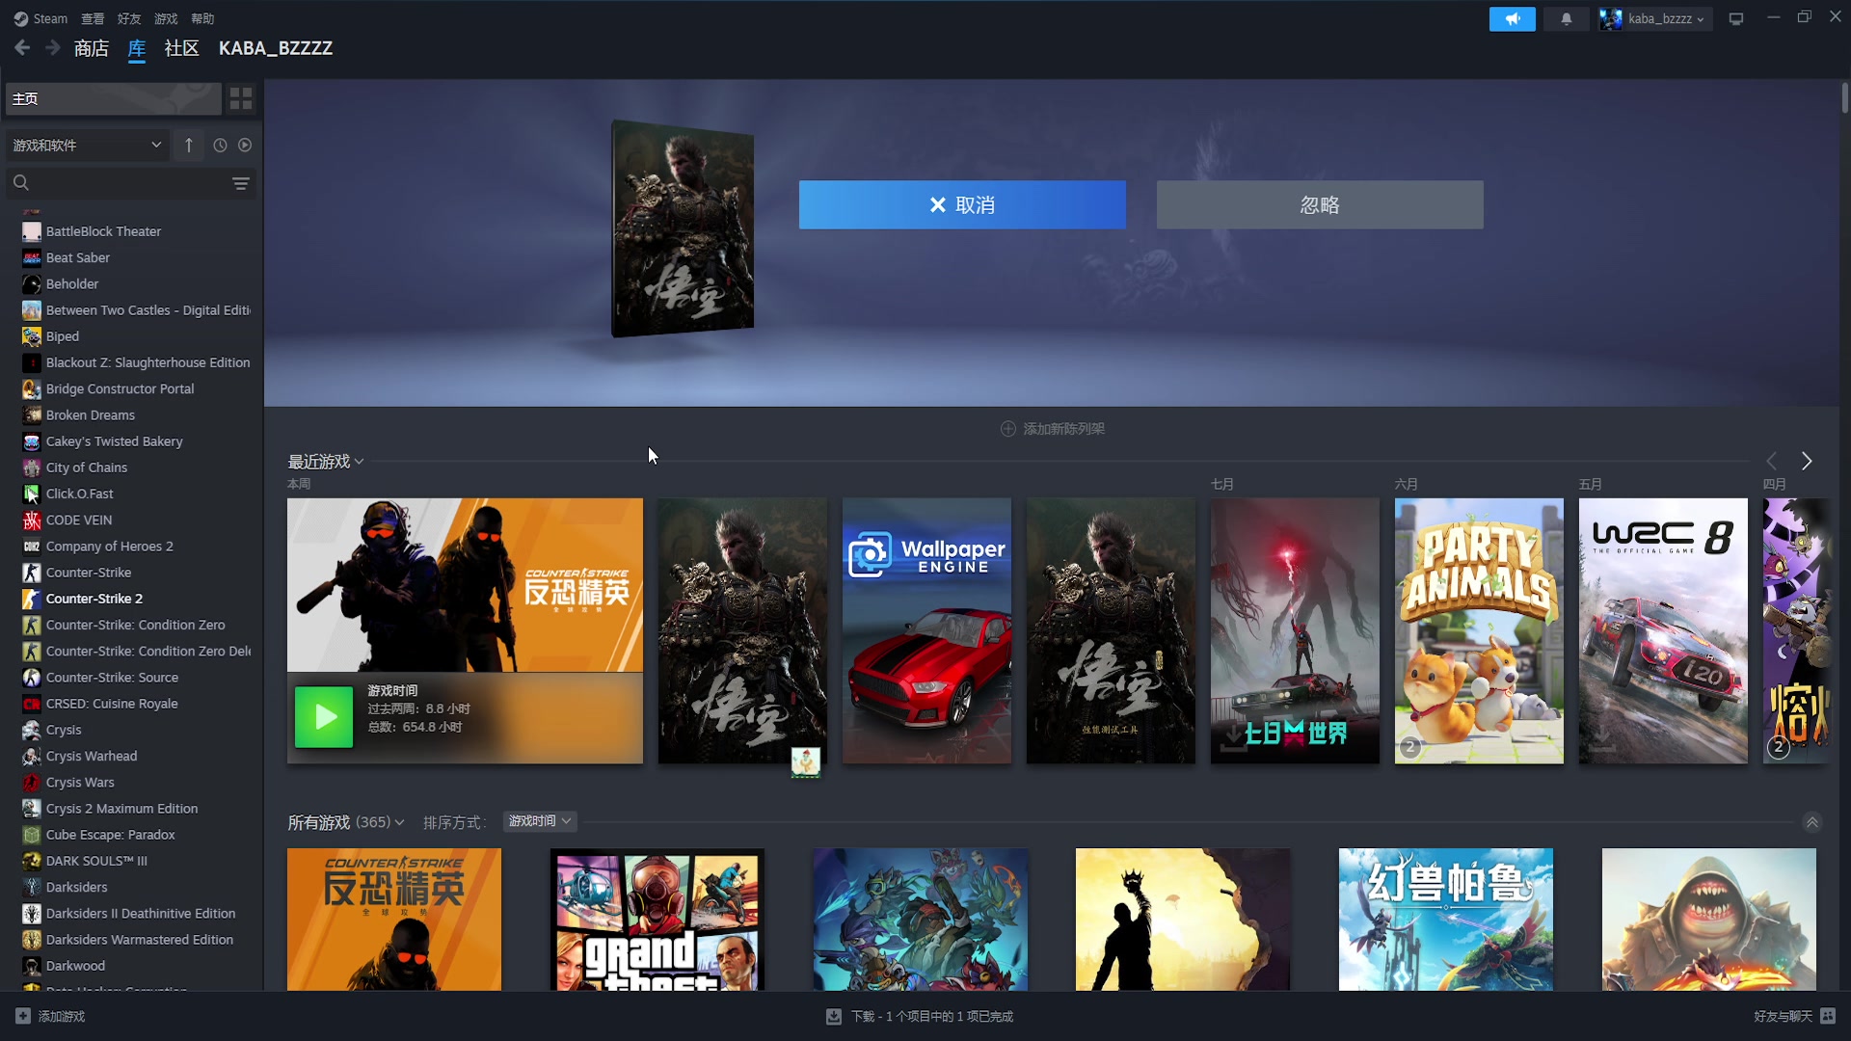Click the Biped game icon
1851x1041 pixels.
tap(32, 336)
